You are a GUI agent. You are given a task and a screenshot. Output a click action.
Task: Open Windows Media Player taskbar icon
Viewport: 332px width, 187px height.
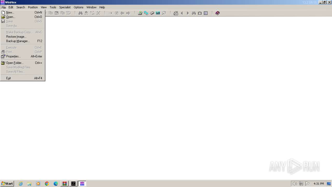point(38,184)
